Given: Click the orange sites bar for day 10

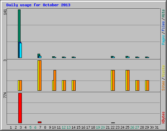Looking at the screenshot, I should click(55, 80).
